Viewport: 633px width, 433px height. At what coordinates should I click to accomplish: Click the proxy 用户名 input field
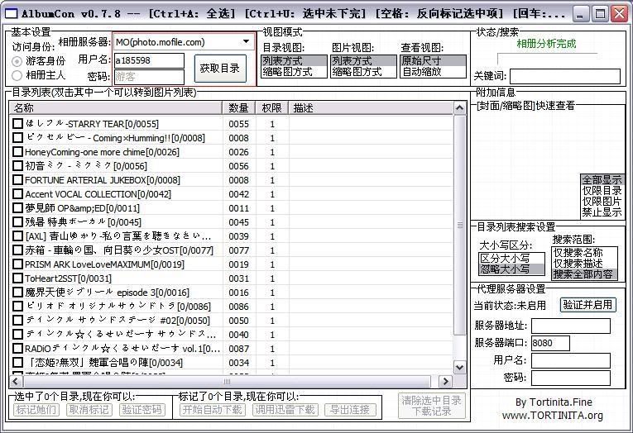click(570, 360)
